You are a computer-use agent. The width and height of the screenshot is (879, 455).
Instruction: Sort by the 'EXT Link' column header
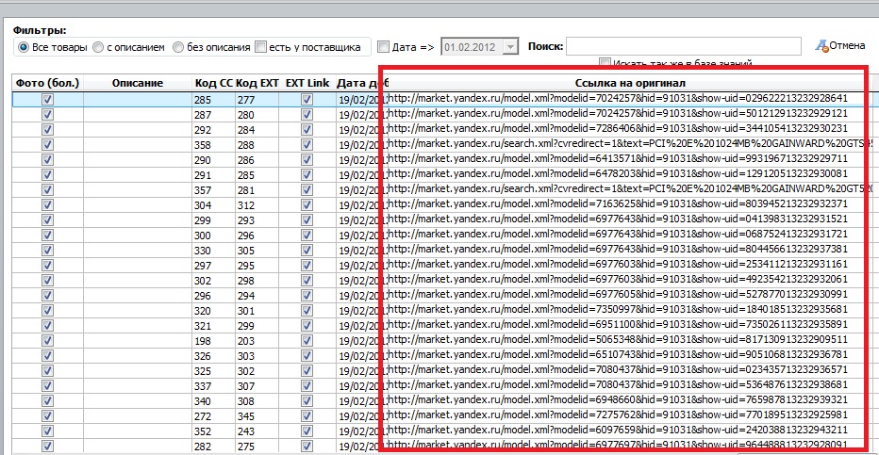tap(307, 83)
